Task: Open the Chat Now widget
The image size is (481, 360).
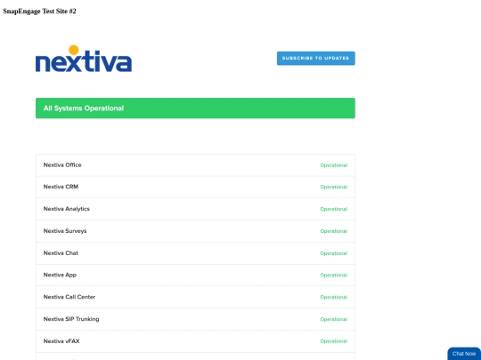Action: pos(464,354)
